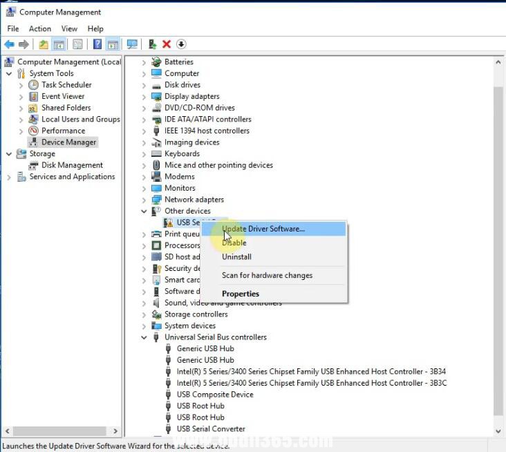
Task: Click the device list vertical scrollbar thumb
Action: [x=498, y=251]
